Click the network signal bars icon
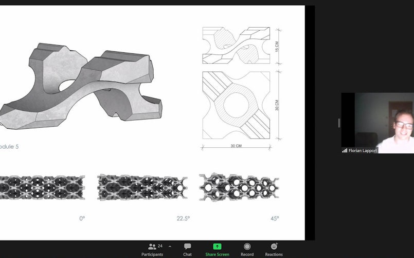Screen dimensions: 414x258 345,151
